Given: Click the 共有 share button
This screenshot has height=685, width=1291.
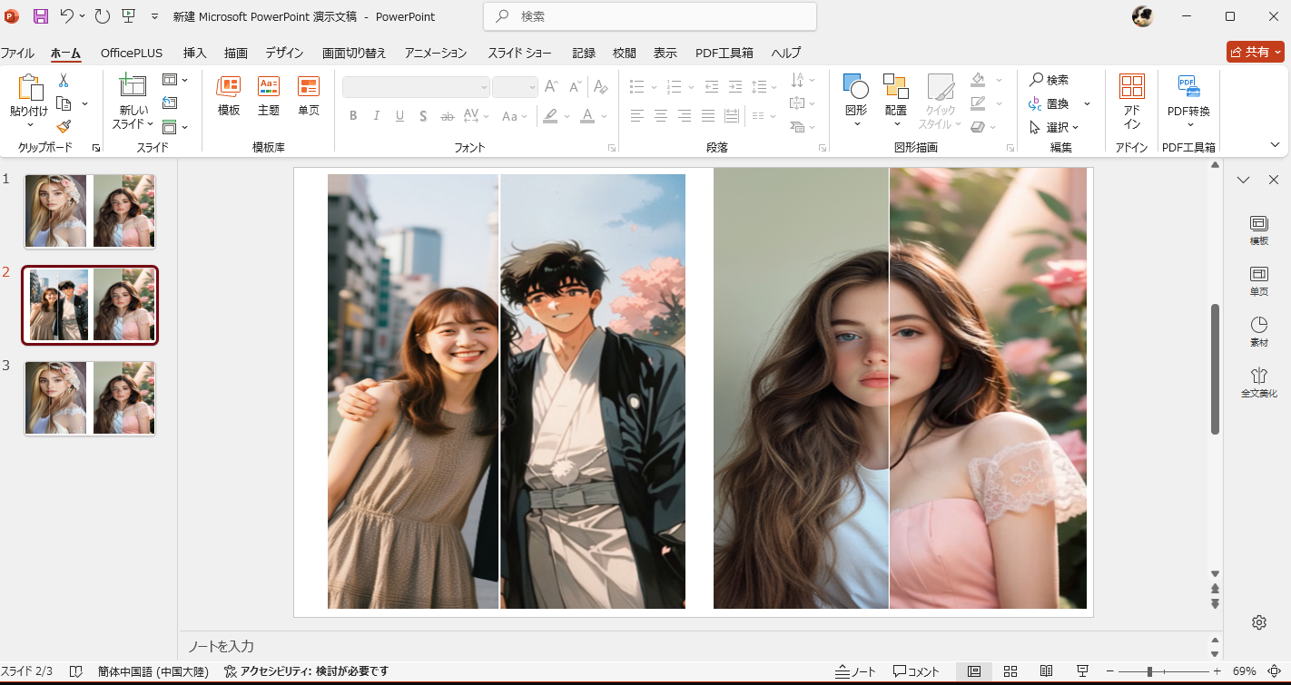Looking at the screenshot, I should [x=1256, y=52].
